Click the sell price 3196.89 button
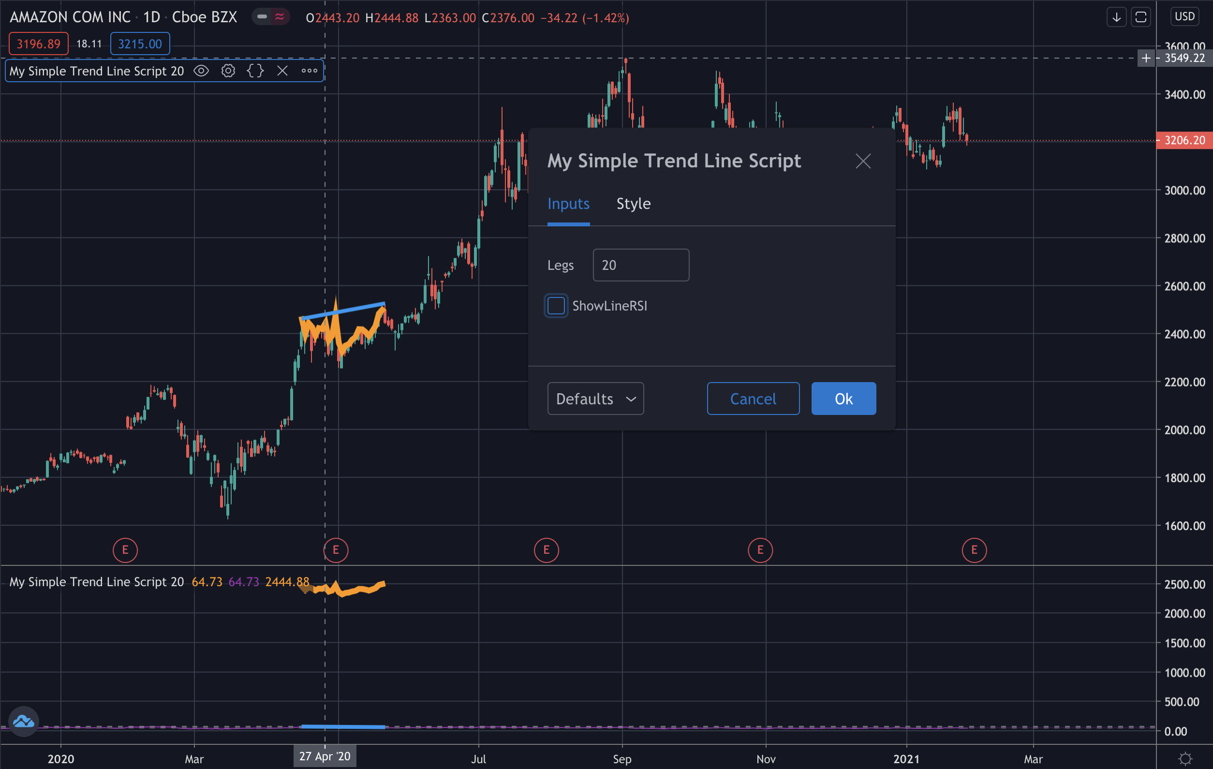 (x=38, y=44)
